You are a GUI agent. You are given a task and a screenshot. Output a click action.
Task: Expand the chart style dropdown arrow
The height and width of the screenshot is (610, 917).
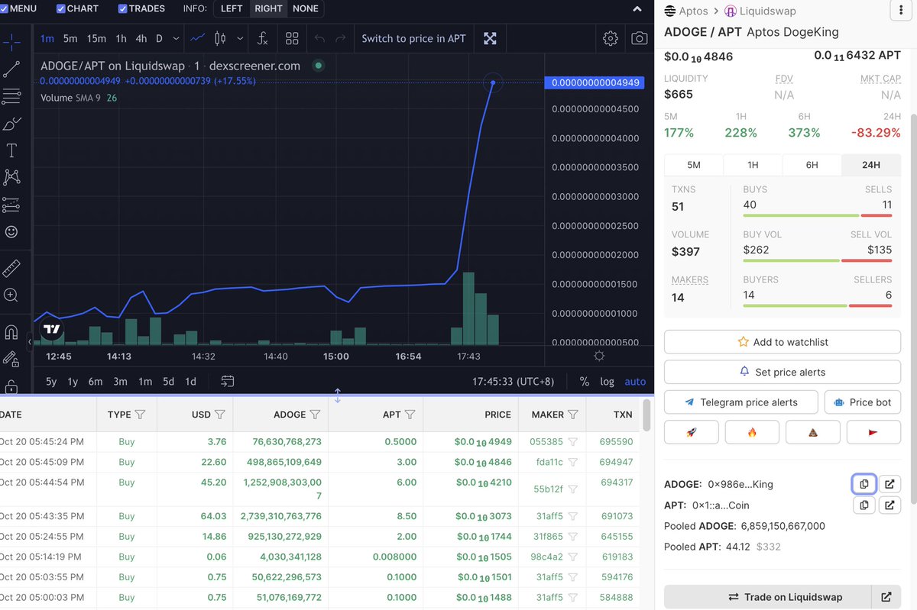pyautogui.click(x=241, y=38)
